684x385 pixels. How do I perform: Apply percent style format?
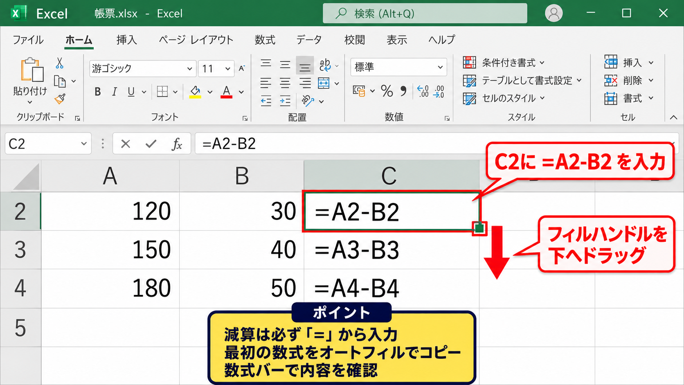pos(387,90)
